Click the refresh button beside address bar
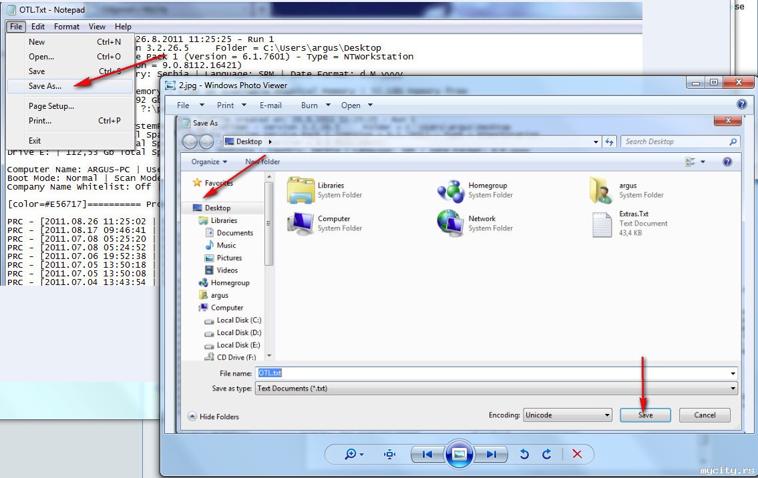 [609, 142]
